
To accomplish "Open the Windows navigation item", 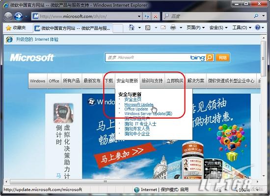I will 37,81.
